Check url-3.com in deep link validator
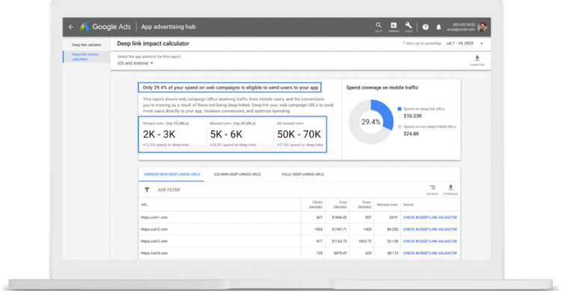Image resolution: width=561 pixels, height=291 pixels. [429, 241]
